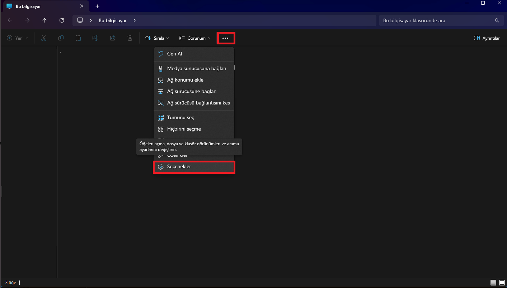Choose Ağ konumu ekle
This screenshot has height=288, width=507.
pos(194,80)
